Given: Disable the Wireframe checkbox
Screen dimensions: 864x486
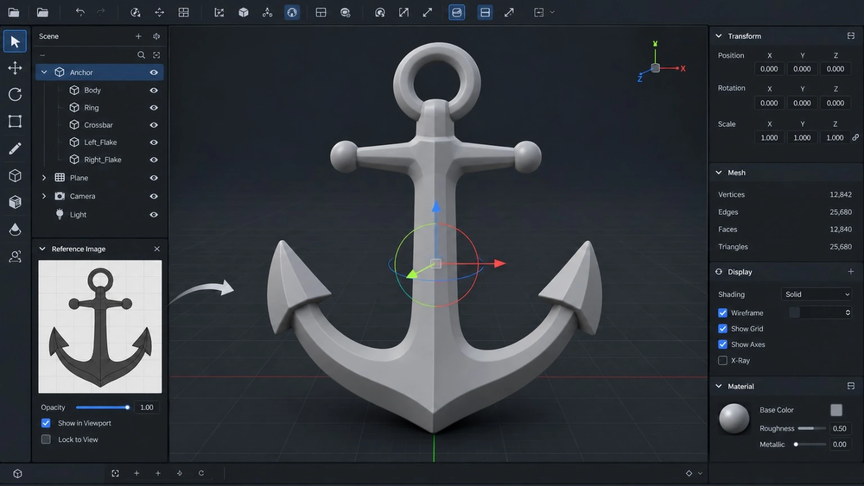Looking at the screenshot, I should click(723, 313).
